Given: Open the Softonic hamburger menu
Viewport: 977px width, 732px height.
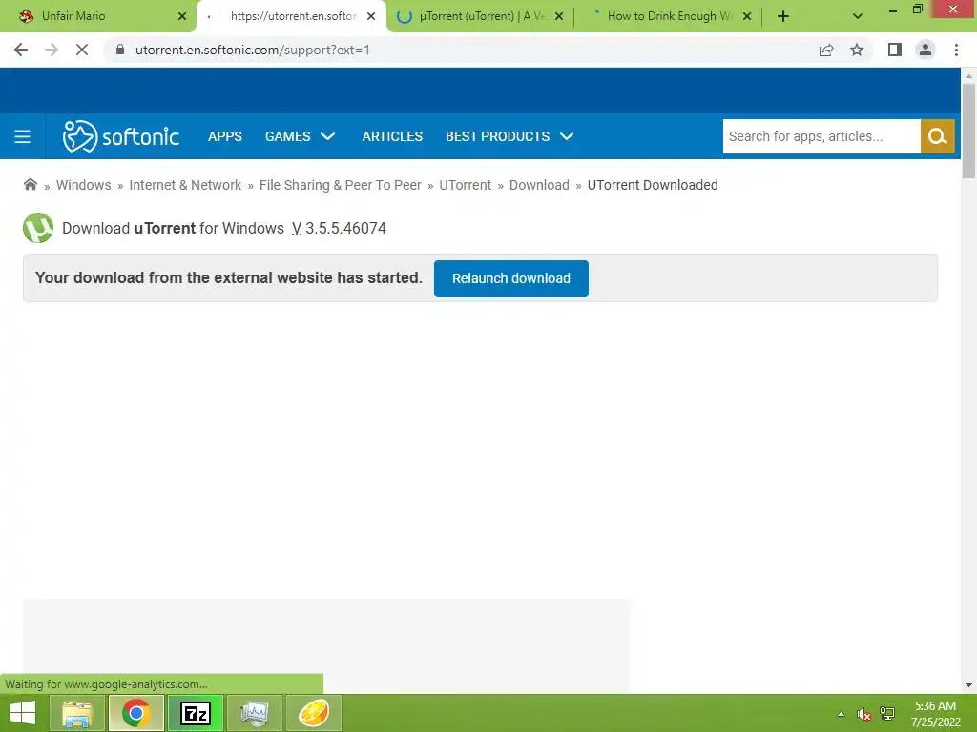Looking at the screenshot, I should click(x=23, y=136).
